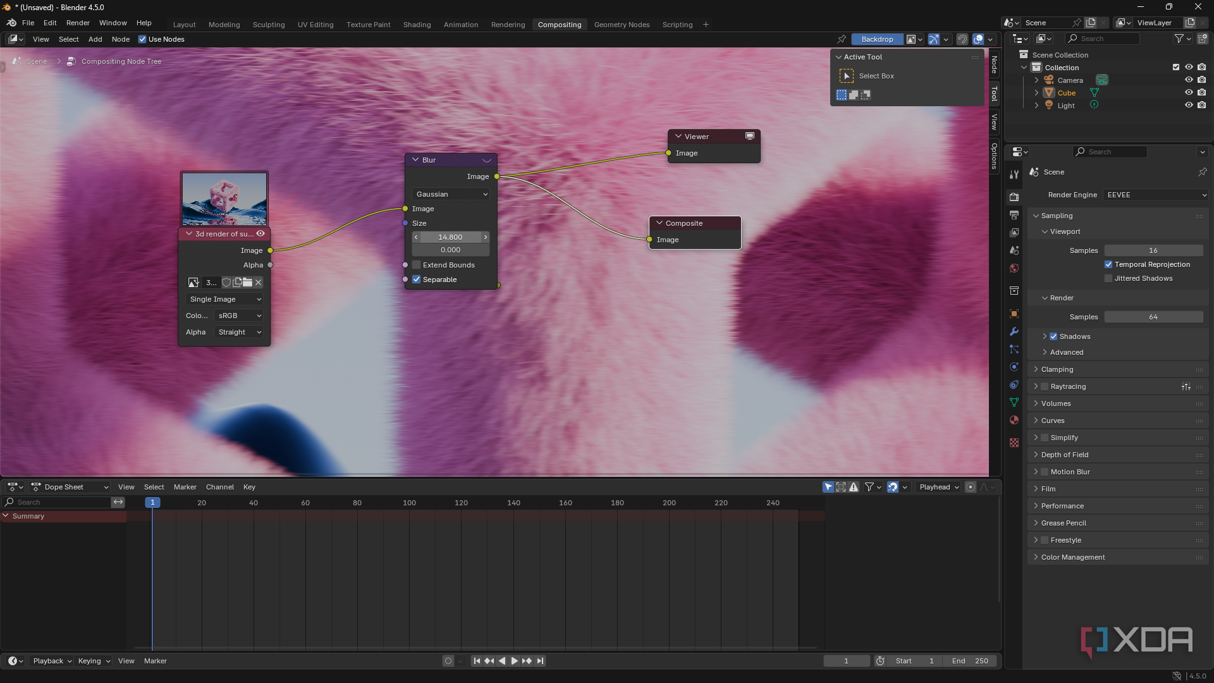Expand the Camera item in outliner
This screenshot has height=683, width=1214.
click(x=1036, y=80)
